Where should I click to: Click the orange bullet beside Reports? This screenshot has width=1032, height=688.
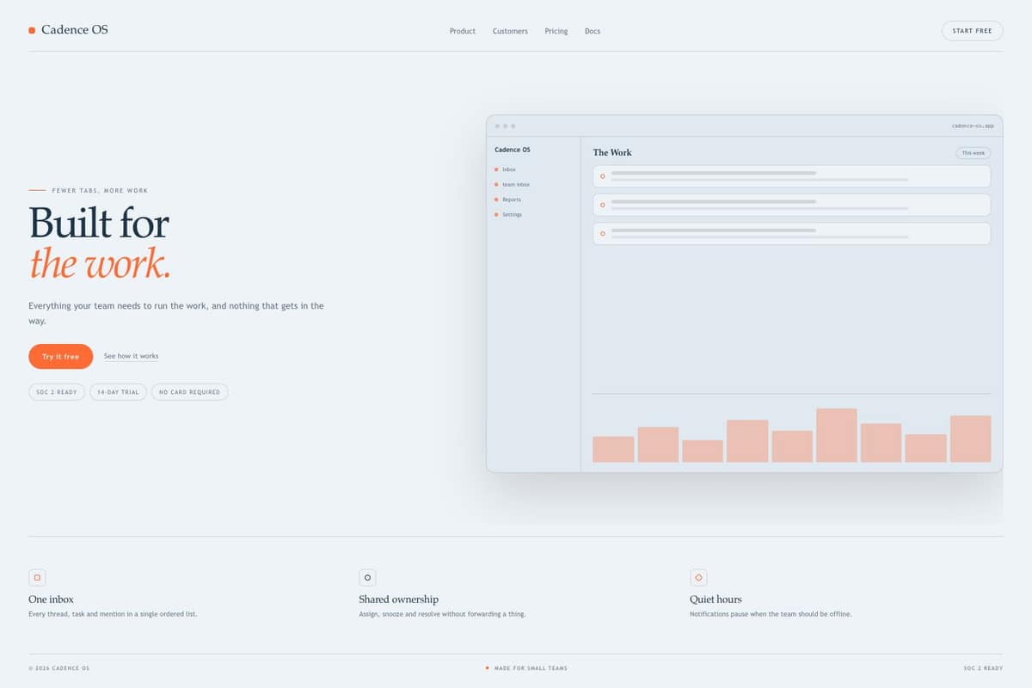coord(496,200)
